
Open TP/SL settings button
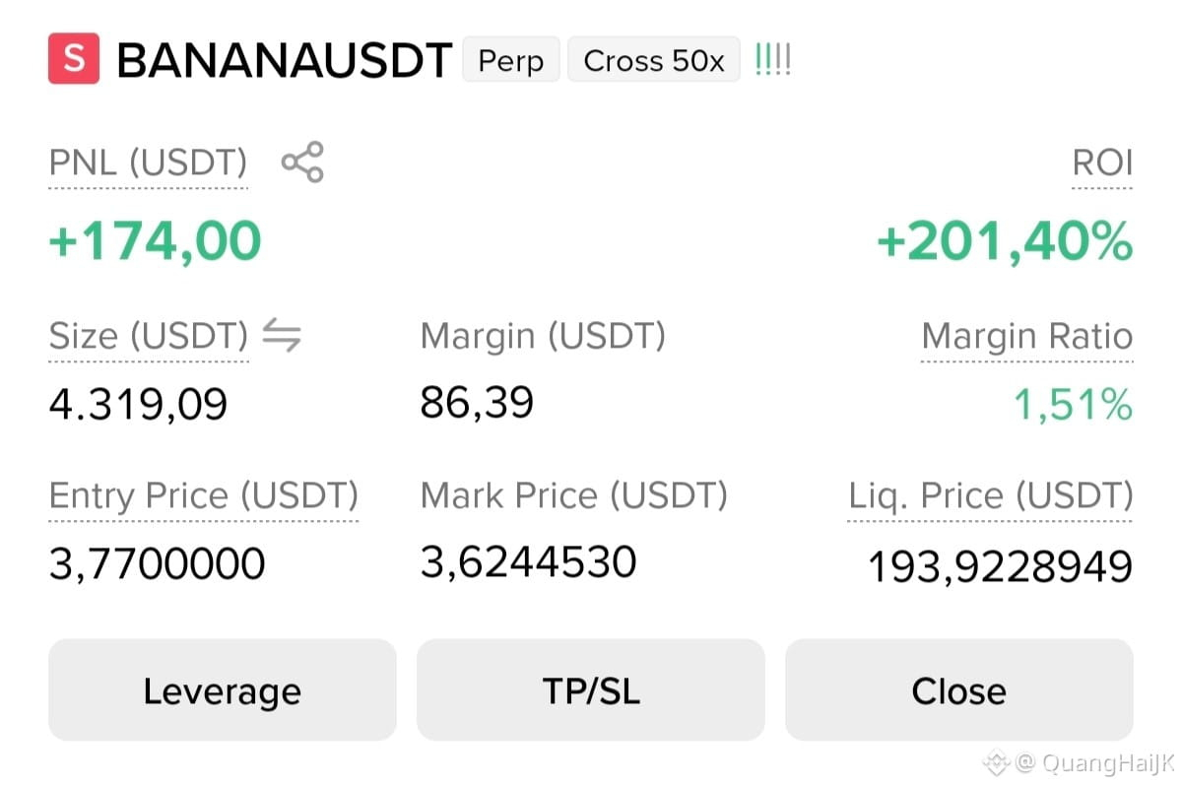591,689
